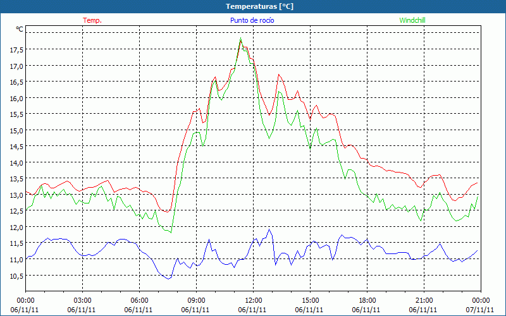Screen dimensions: 506x316
Task: Click the 12,0 y-axis value
Action: coord(16,228)
